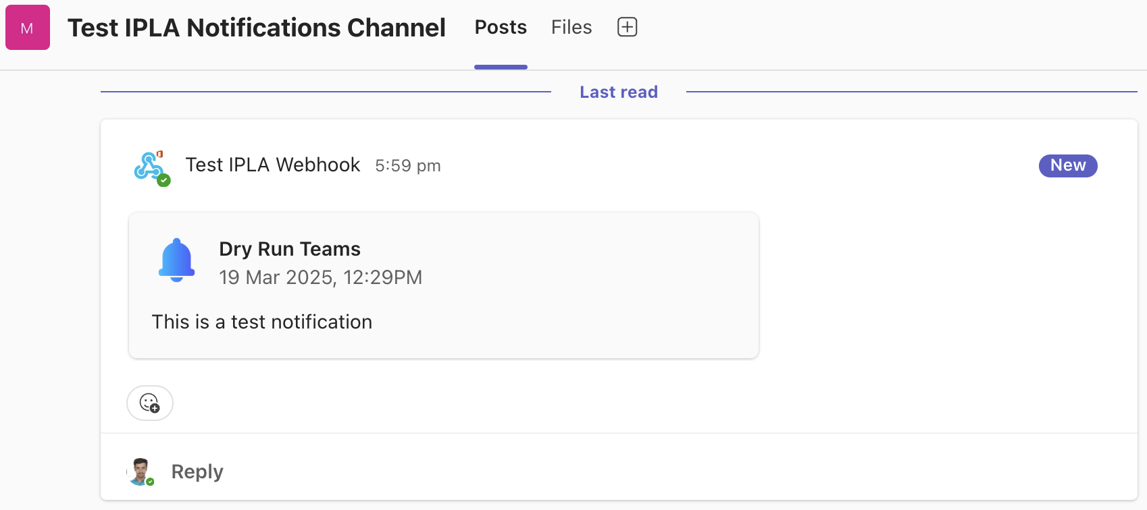Click the pink M team avatar
Image resolution: width=1147 pixels, height=510 pixels.
(28, 28)
